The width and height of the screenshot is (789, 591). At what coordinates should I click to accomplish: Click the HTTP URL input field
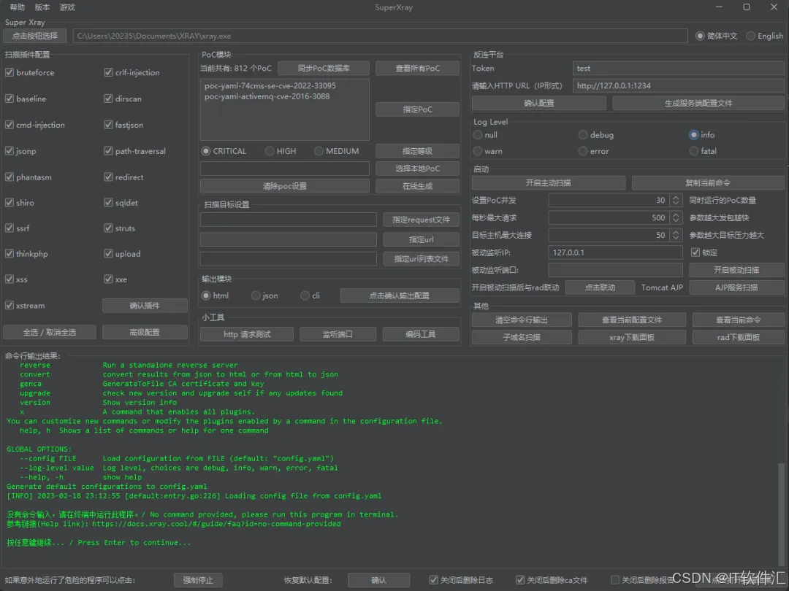point(678,85)
